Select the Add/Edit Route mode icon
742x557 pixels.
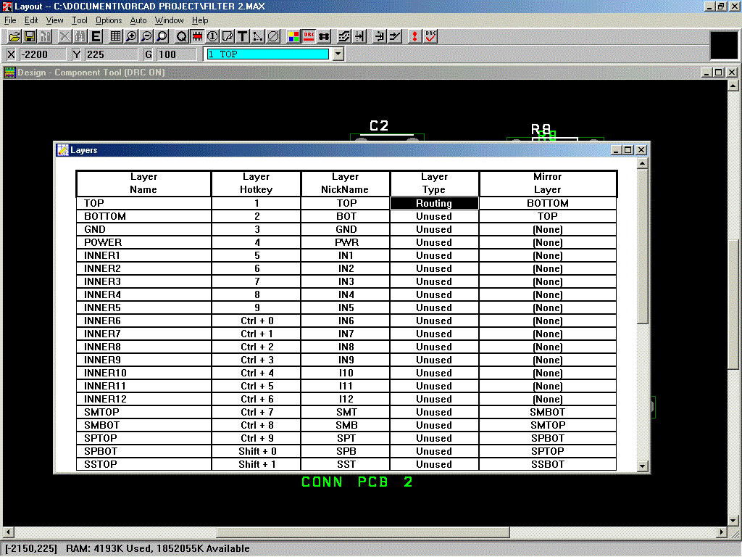click(395, 36)
